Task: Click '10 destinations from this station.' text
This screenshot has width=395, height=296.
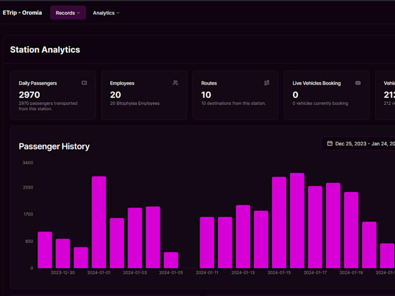Action: click(x=233, y=103)
